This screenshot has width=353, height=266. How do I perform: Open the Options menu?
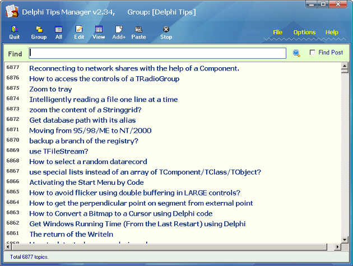pos(304,32)
